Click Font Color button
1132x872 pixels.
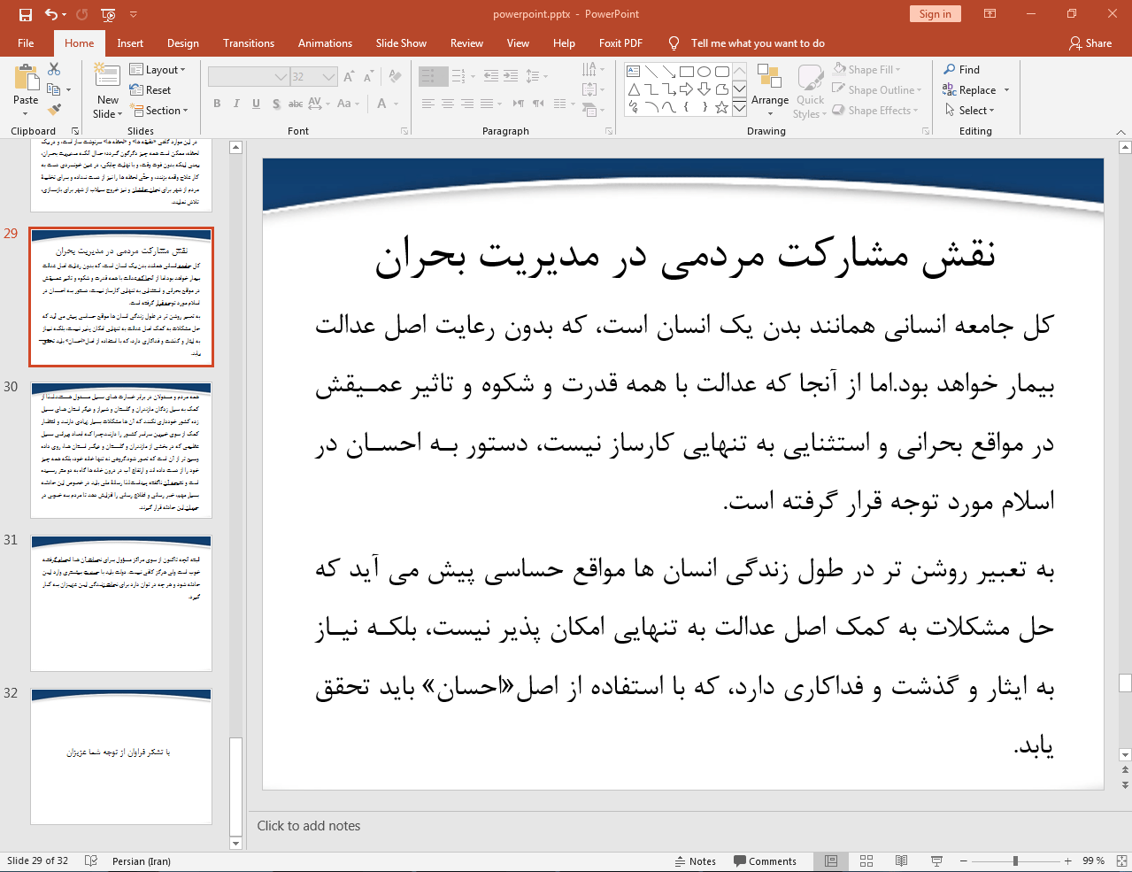tap(381, 104)
